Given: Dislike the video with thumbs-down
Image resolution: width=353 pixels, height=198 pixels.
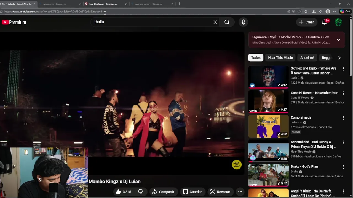Looking at the screenshot, I should (x=141, y=192).
